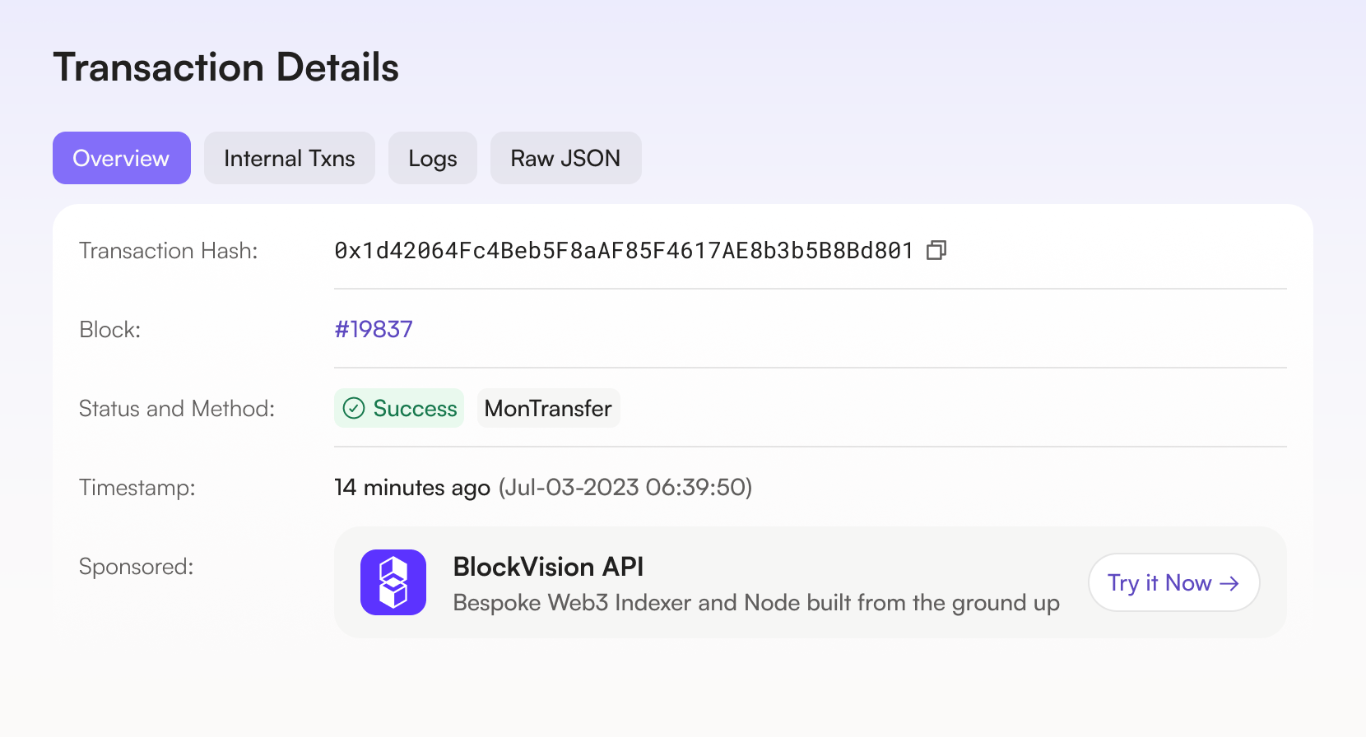
Task: Click the '(Jul-03-2023 06:39:50)' date text
Action: pos(625,487)
